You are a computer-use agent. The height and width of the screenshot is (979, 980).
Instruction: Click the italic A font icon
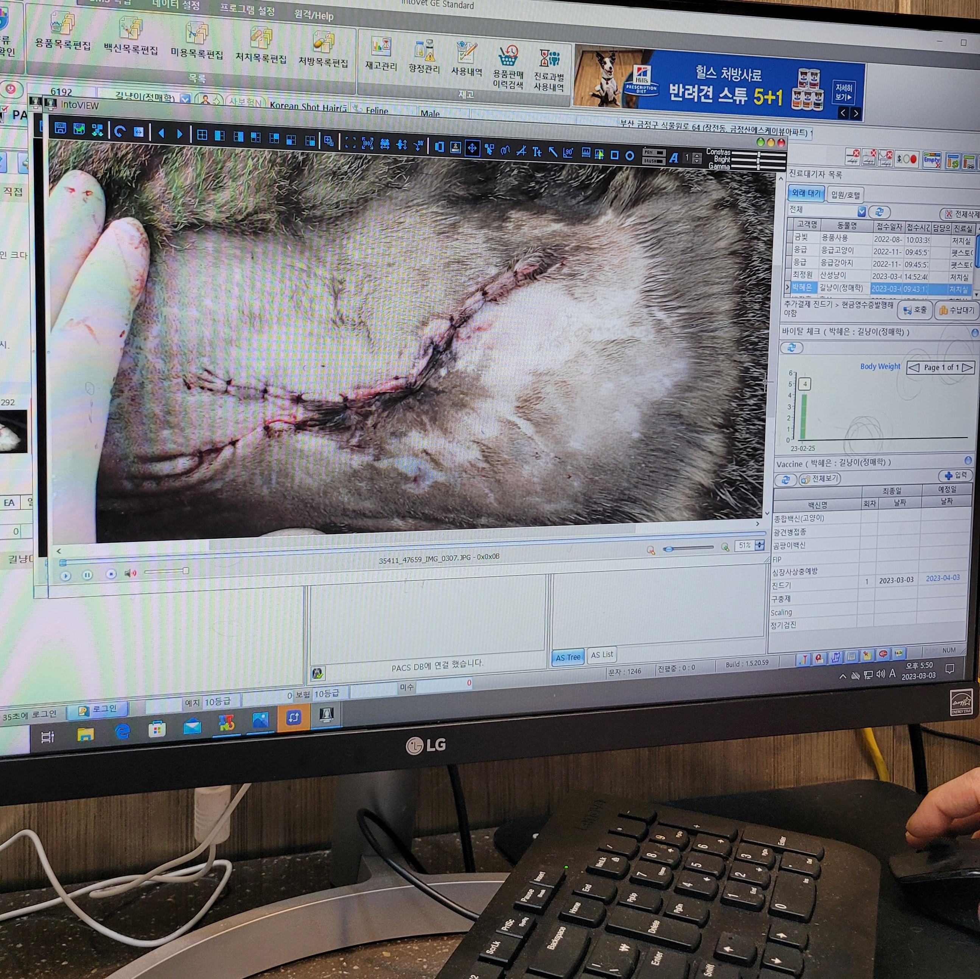point(674,158)
